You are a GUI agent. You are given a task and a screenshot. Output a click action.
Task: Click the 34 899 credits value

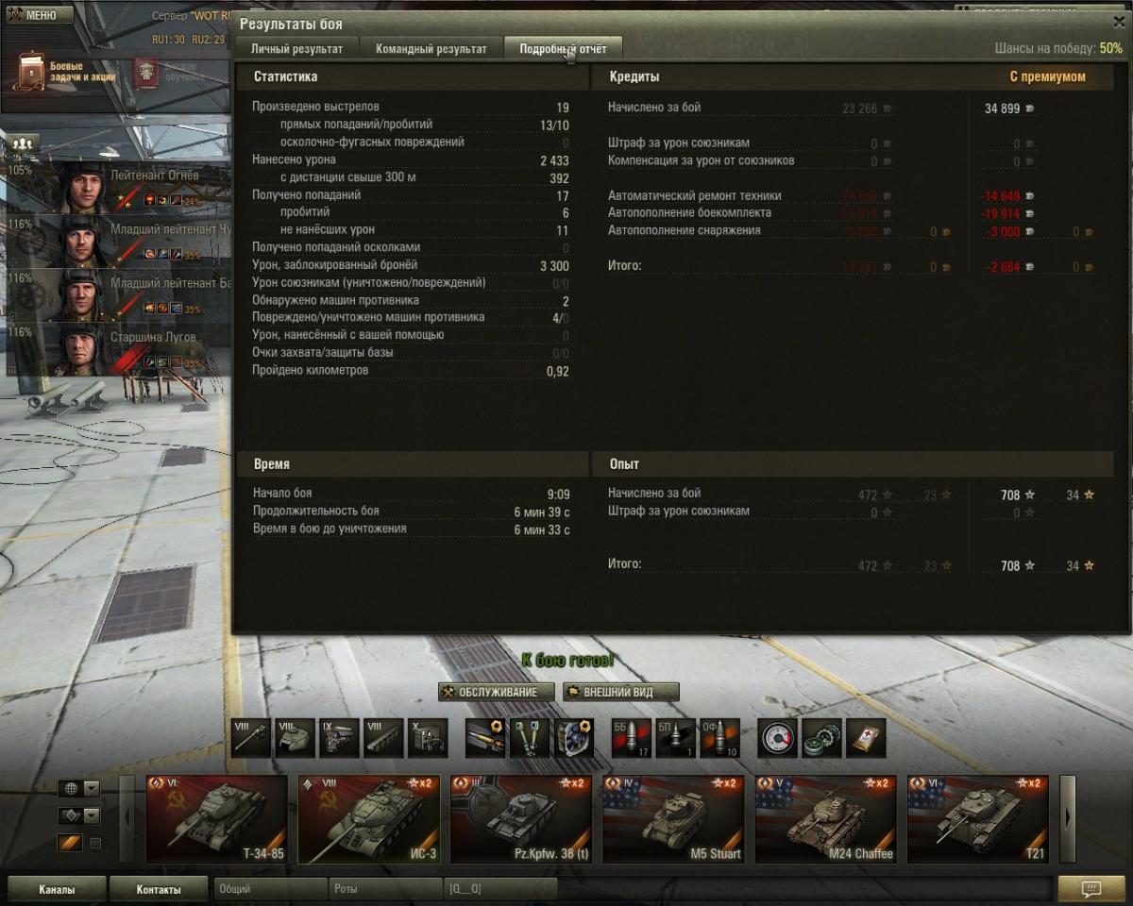tap(1002, 109)
